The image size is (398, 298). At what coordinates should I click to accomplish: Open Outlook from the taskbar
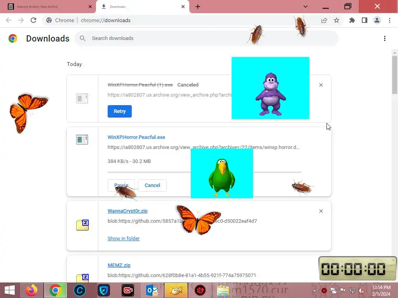tap(152, 290)
